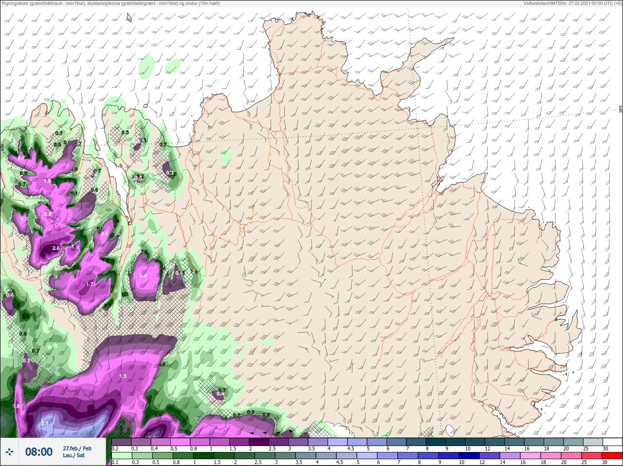Pick bottom-row violet swatch between 14 and 16
The width and height of the screenshot is (623, 466).
[511, 456]
